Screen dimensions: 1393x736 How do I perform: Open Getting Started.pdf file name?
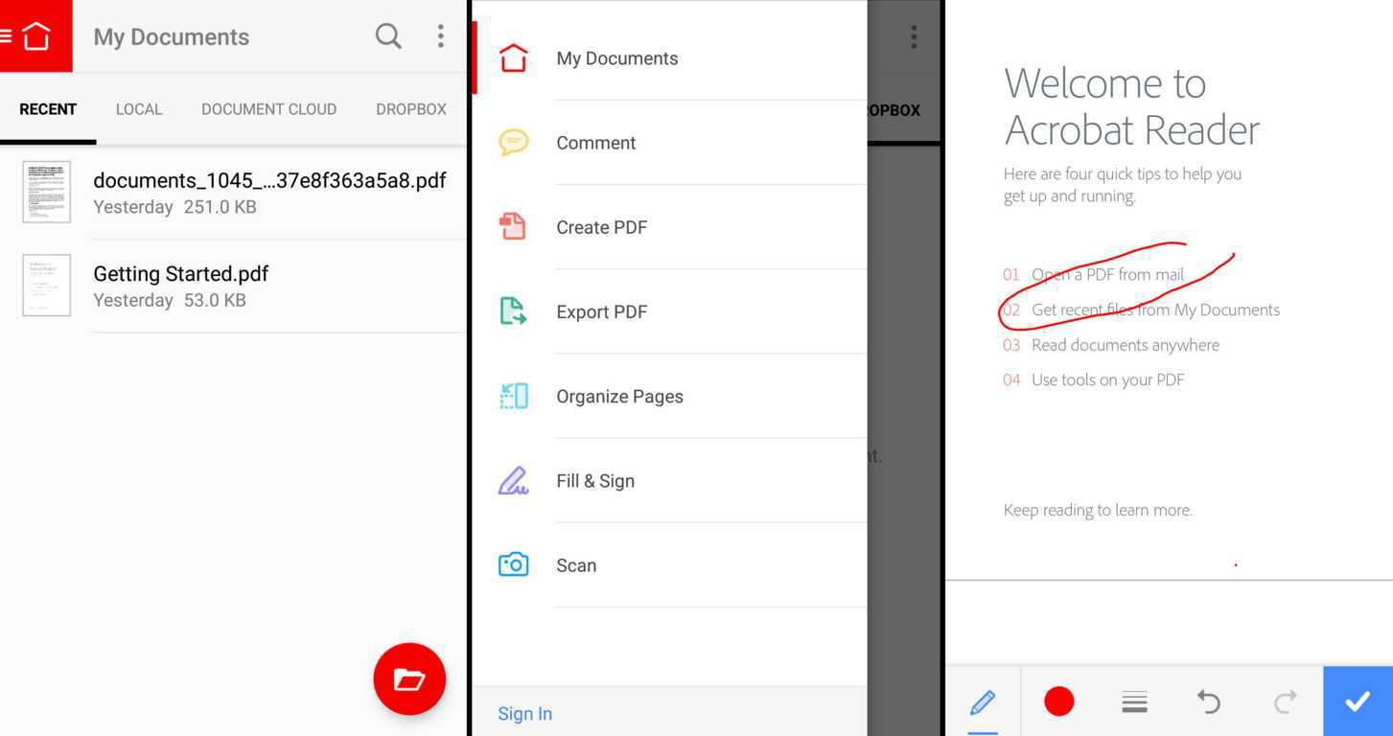181,274
